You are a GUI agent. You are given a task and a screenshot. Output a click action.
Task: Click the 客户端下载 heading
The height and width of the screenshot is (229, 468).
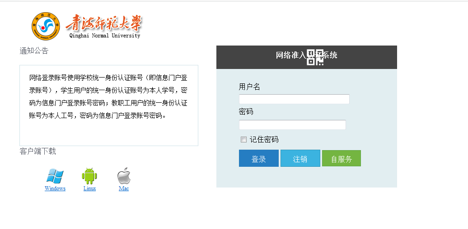click(37, 151)
